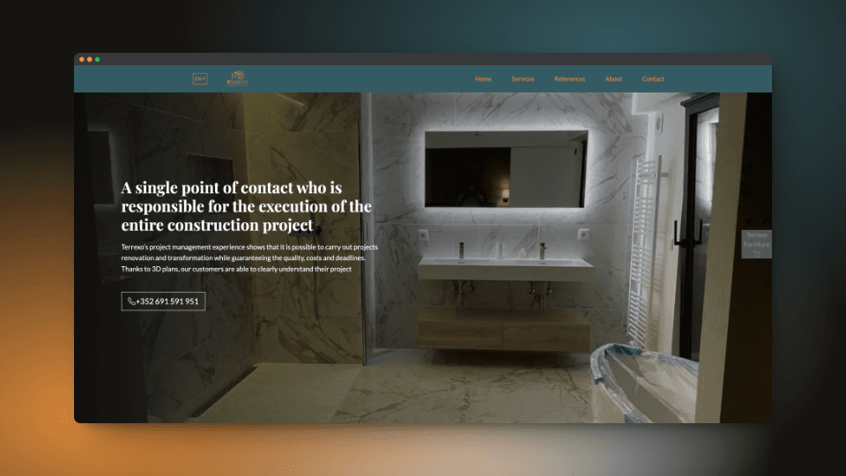Navigate to References section
Image resolution: width=846 pixels, height=476 pixels.
coord(569,79)
